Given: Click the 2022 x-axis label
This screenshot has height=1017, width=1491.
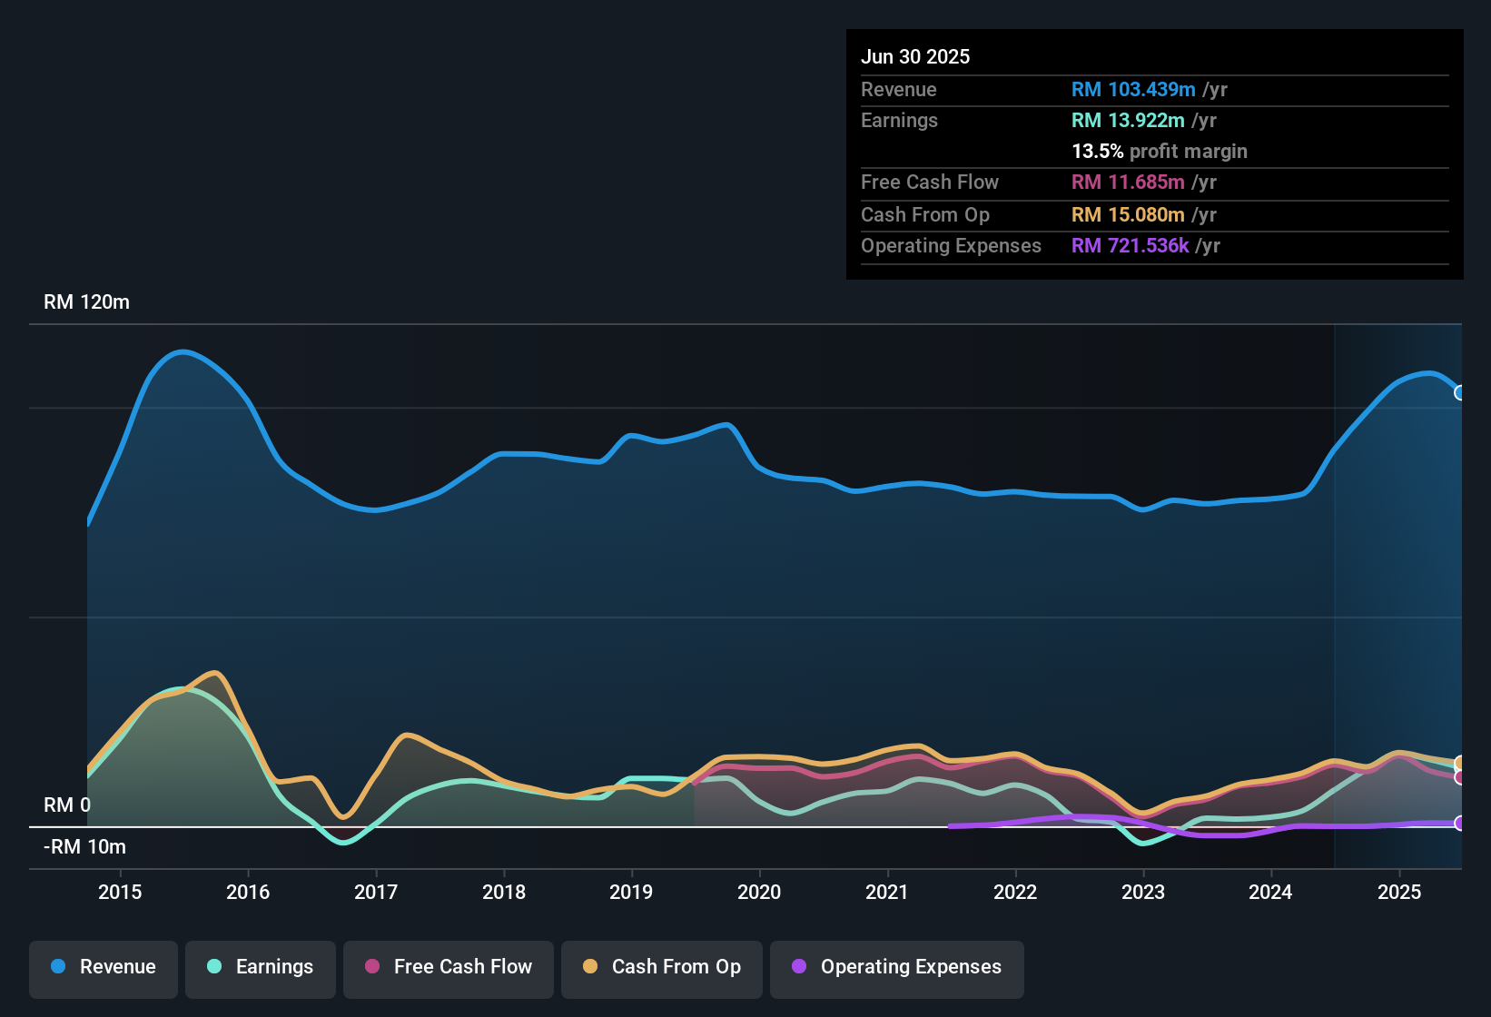Looking at the screenshot, I should pos(1015,892).
